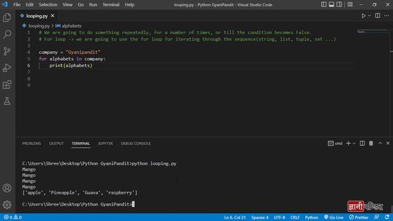Kill terminal with the trash icon

(x=371, y=143)
